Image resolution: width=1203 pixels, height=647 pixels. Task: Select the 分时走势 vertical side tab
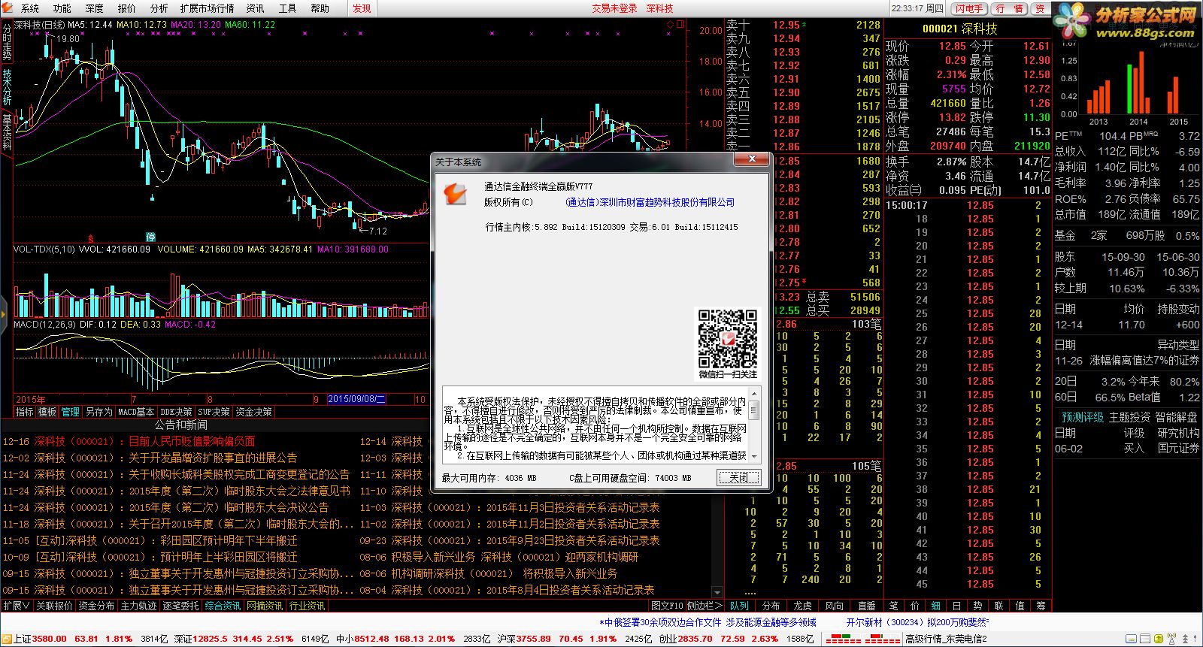coord(7,42)
